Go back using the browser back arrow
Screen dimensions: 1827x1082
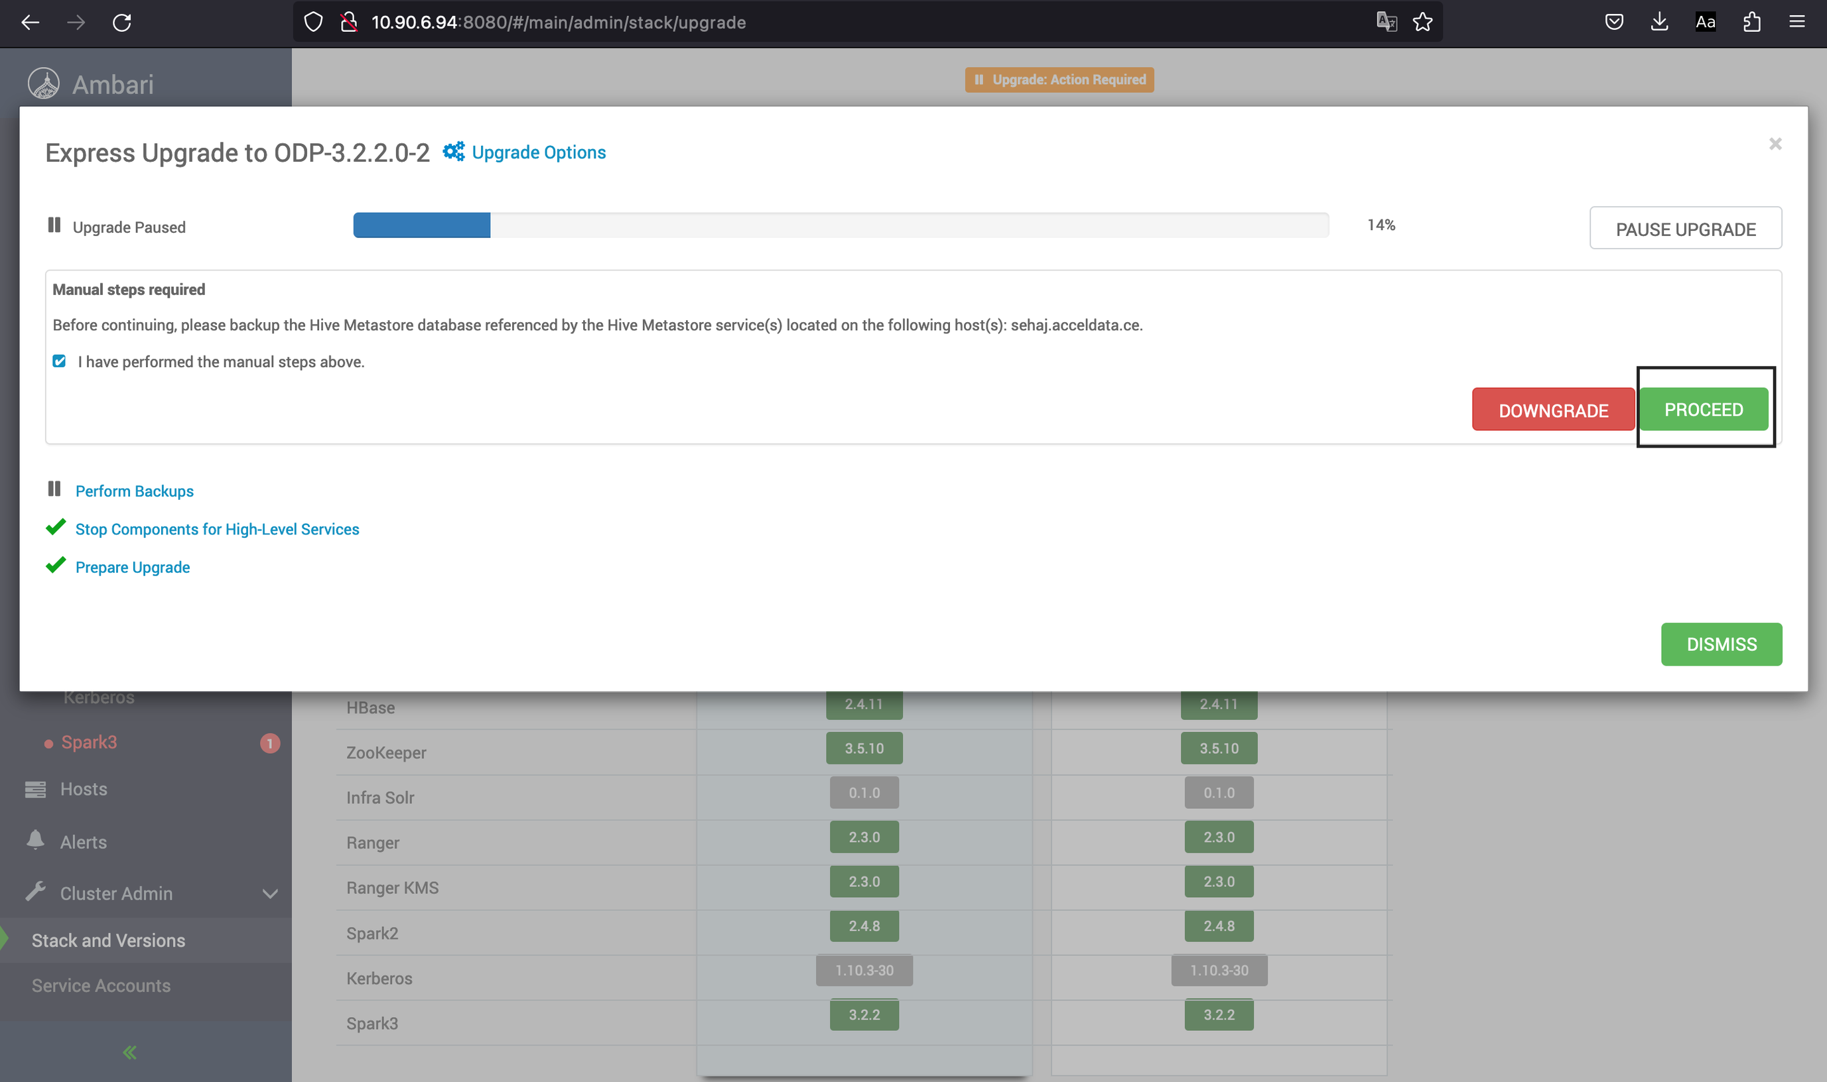click(31, 23)
